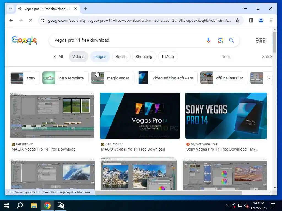Click the Chrome taskbar icon
The image size is (282, 211).
(x=47, y=206)
